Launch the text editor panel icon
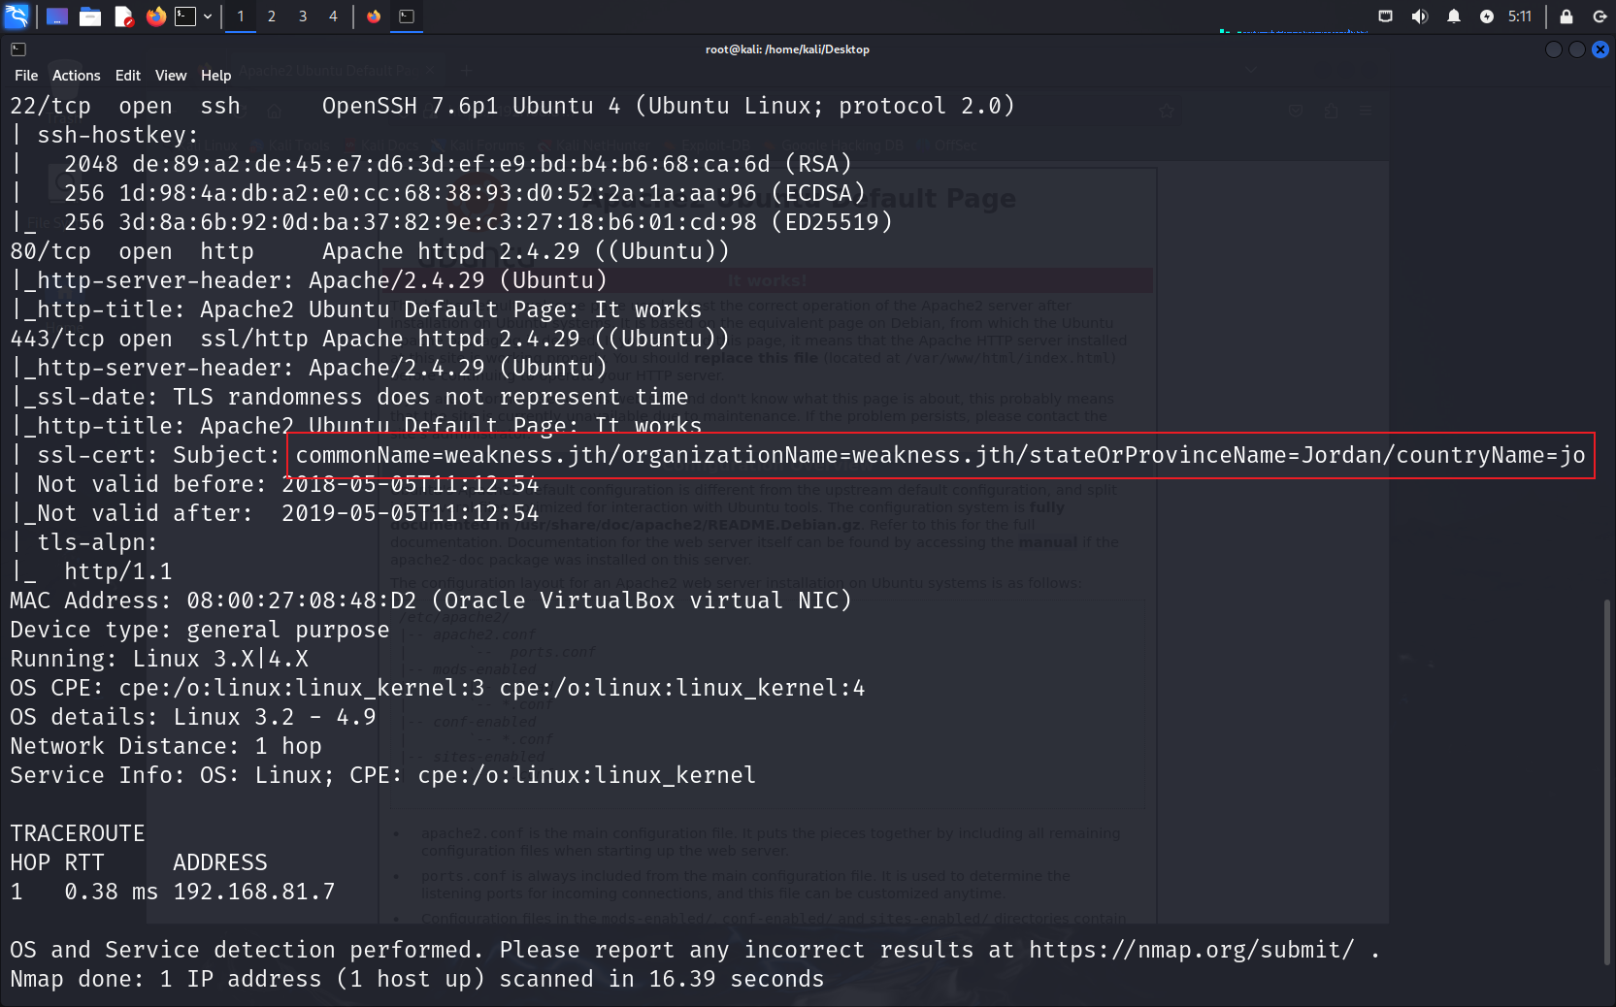 coord(123,16)
